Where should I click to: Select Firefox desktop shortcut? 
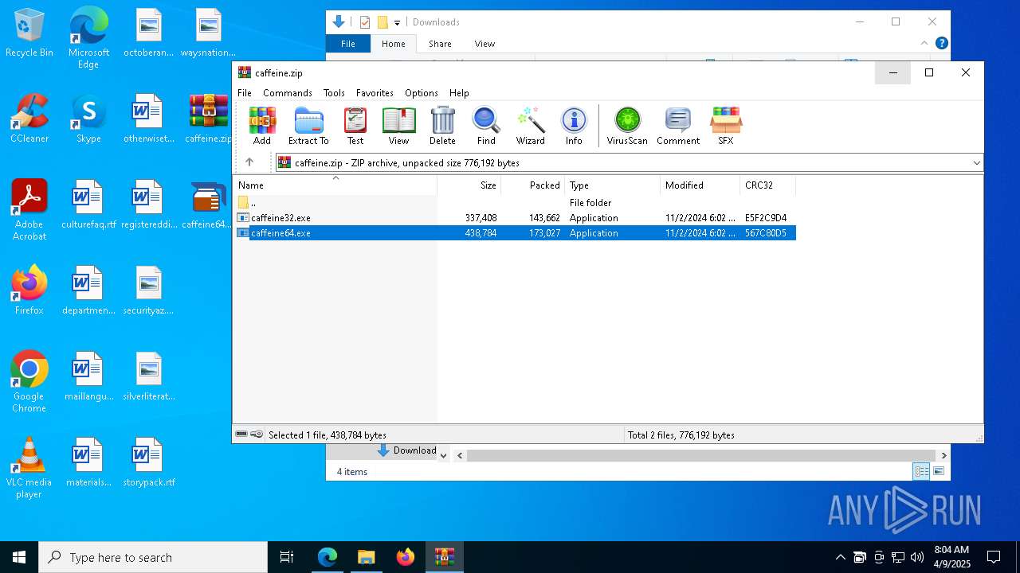(x=29, y=290)
